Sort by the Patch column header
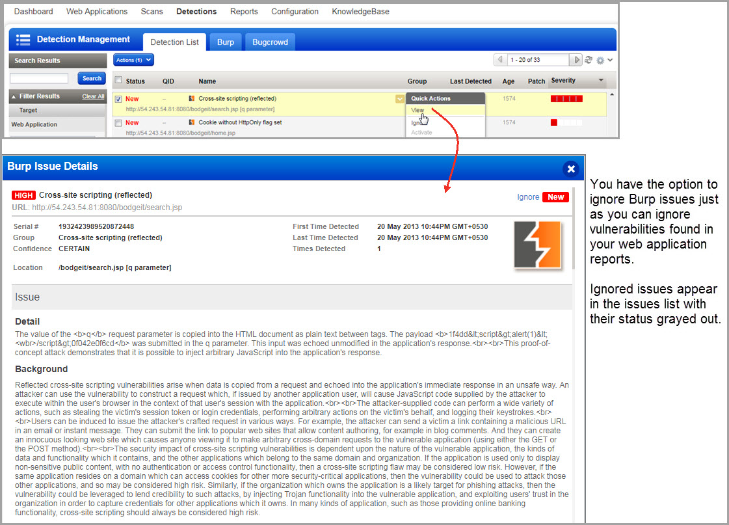Viewport: 729px width, 525px height. pos(536,81)
